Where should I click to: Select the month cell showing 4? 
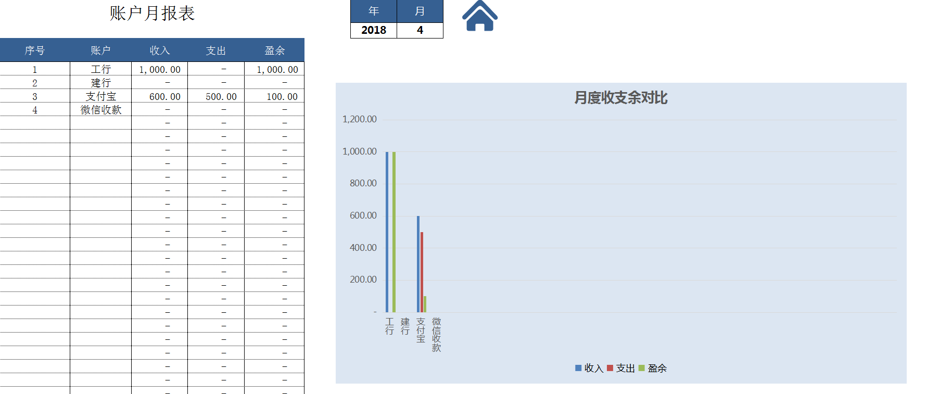pyautogui.click(x=420, y=30)
